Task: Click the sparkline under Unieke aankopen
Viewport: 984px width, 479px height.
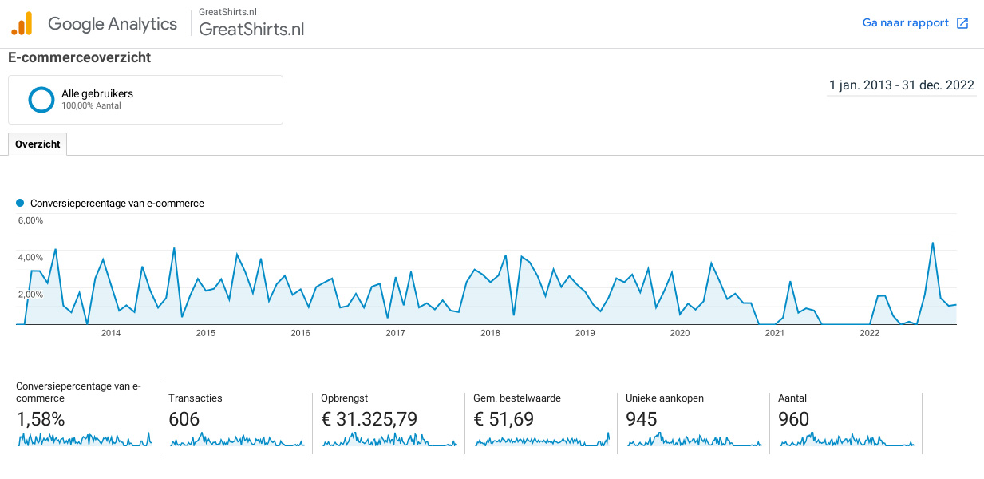Action: click(x=694, y=439)
